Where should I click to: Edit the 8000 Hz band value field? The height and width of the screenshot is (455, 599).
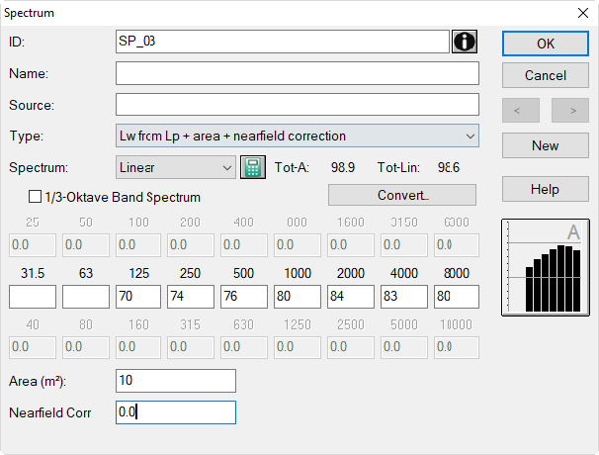457,297
